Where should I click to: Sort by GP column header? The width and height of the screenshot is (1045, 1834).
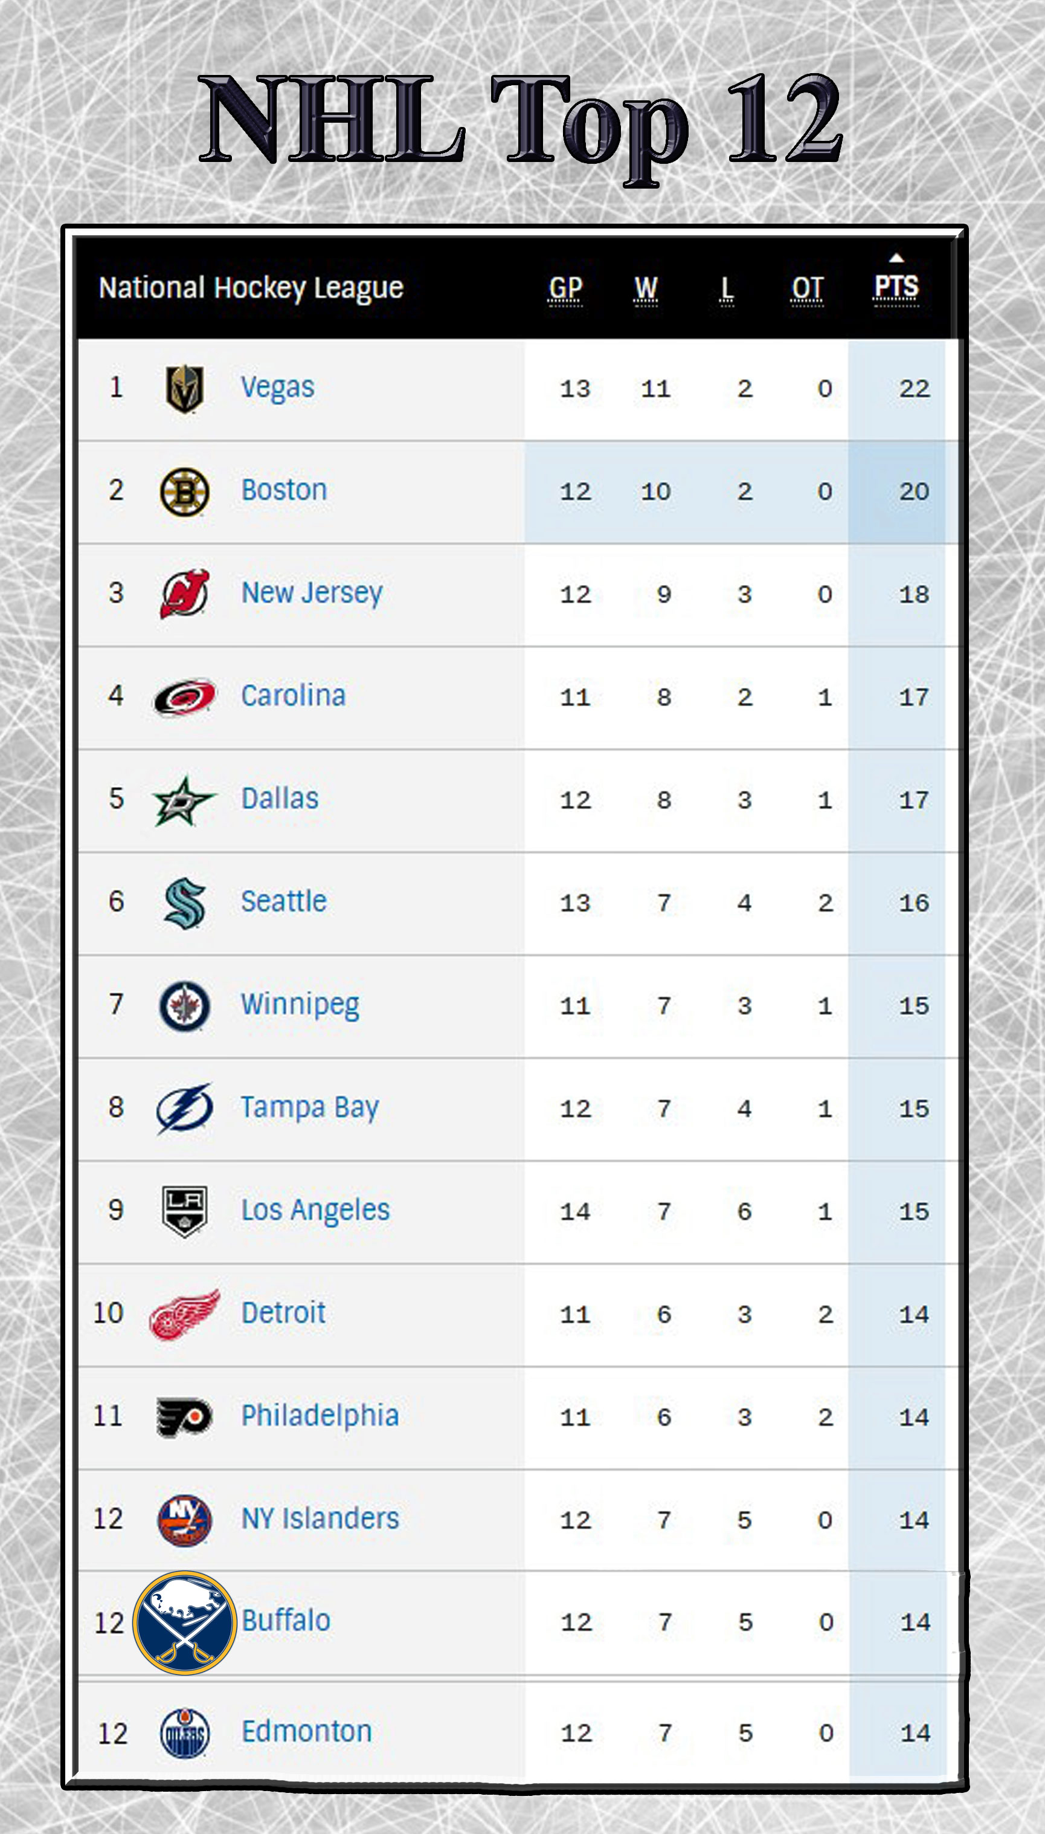pyautogui.click(x=565, y=289)
